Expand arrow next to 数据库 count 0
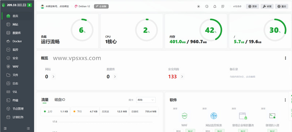Screen dimensions: 292x132 pyautogui.click(x=115, y=77)
